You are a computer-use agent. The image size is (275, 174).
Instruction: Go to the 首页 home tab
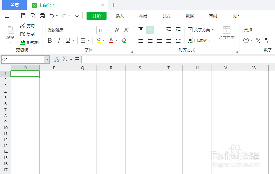(x=15, y=5)
